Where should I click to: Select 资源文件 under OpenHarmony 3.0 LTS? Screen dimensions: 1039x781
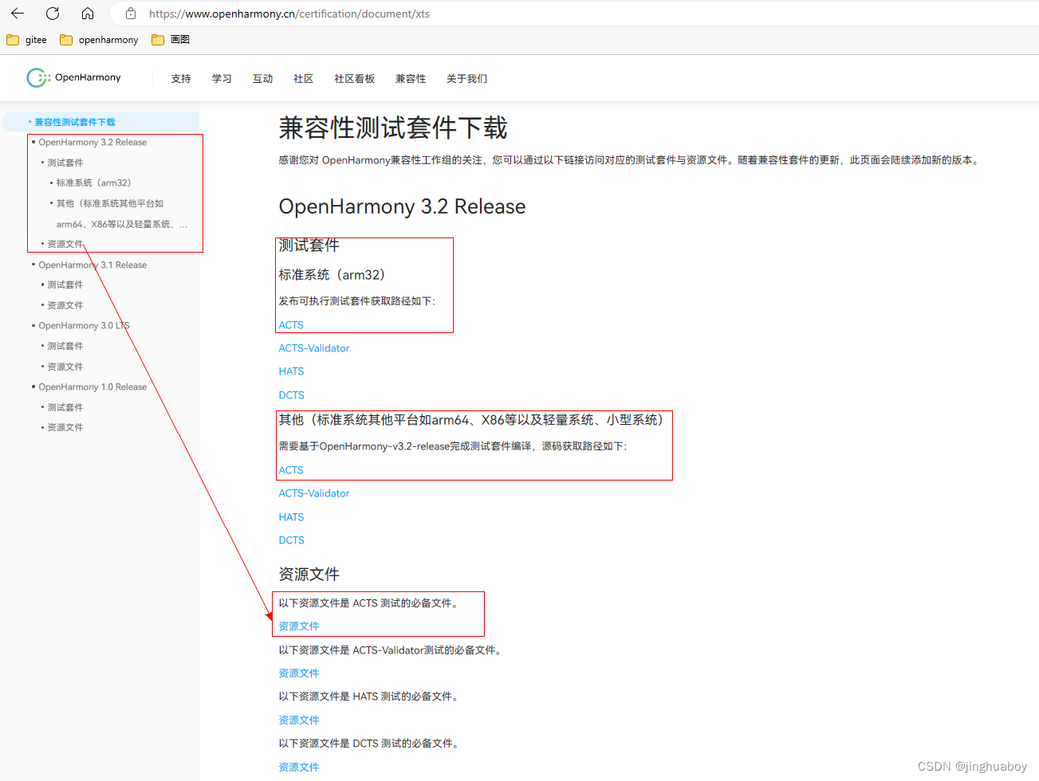point(65,367)
